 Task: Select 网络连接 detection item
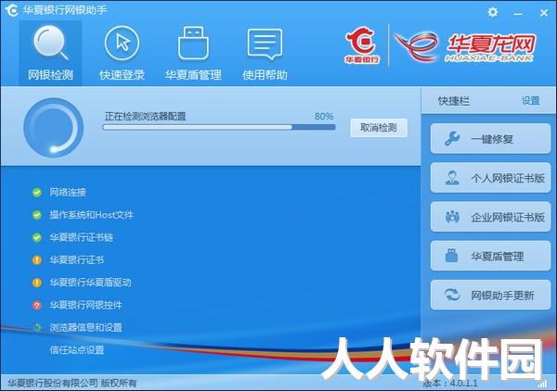[68, 193]
